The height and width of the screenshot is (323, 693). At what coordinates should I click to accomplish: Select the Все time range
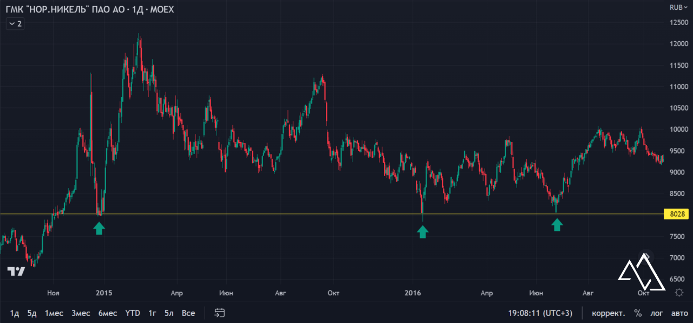point(188,313)
